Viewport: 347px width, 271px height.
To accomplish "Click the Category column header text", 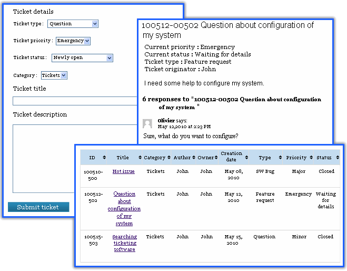I will point(154,158).
